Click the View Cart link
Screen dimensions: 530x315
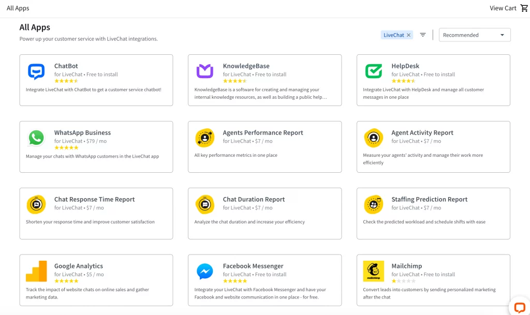pyautogui.click(x=503, y=8)
